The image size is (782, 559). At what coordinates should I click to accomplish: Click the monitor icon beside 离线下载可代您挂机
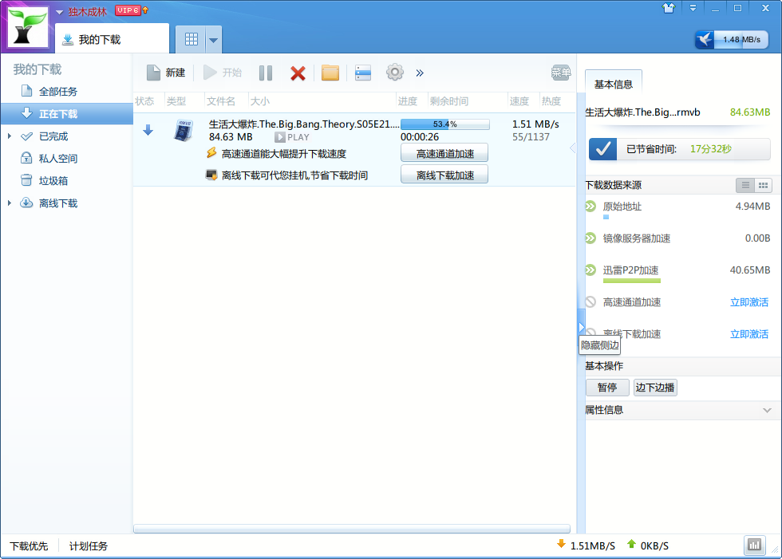pos(211,175)
